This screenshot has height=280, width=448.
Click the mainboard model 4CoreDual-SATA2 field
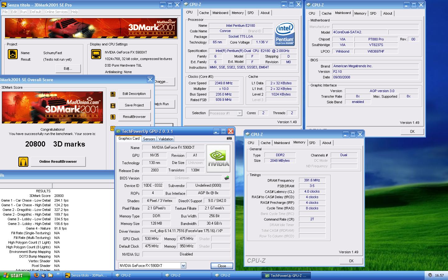tap(360, 32)
